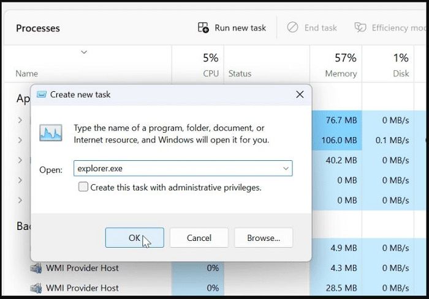Click the Create new task title bar icon
This screenshot has height=299, width=429.
coord(42,95)
